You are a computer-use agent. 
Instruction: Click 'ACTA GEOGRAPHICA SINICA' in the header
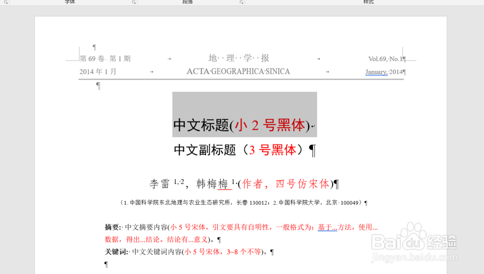click(238, 71)
